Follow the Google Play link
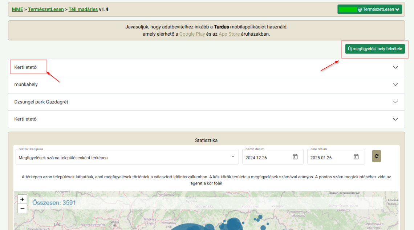This screenshot has width=414, height=230. click(192, 34)
